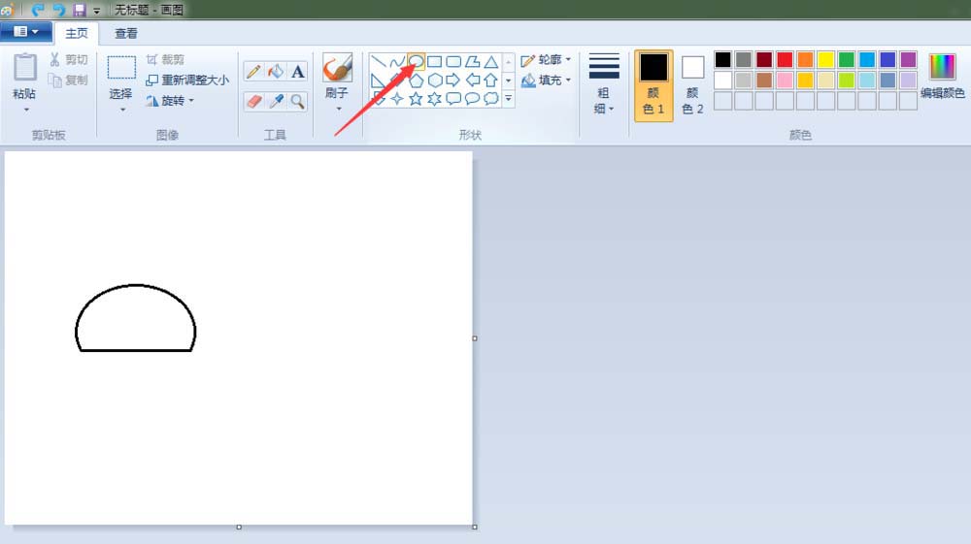
Task: Click the Cut (剪切) button
Action: (x=69, y=59)
